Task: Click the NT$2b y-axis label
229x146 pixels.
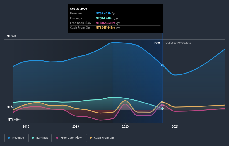Action: [x=11, y=36]
